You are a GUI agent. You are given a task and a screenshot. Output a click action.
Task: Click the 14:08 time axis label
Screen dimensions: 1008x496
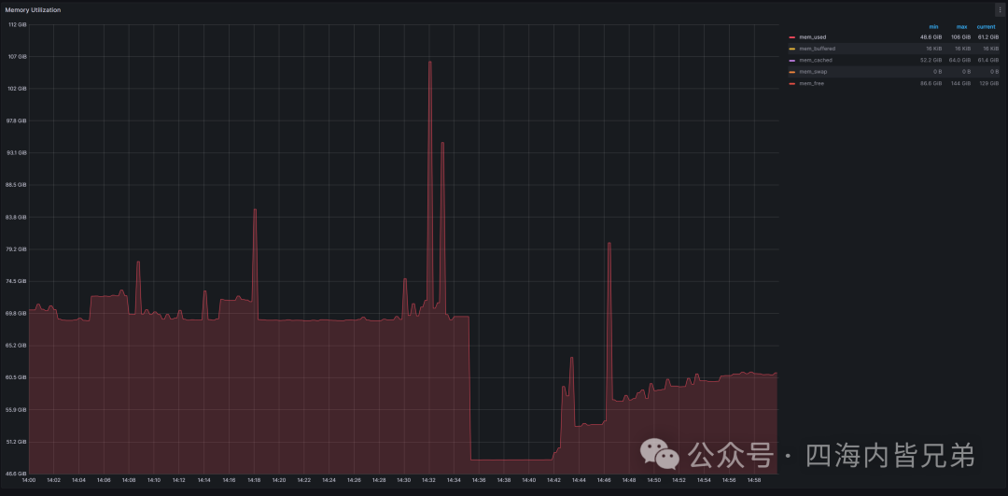tap(129, 480)
